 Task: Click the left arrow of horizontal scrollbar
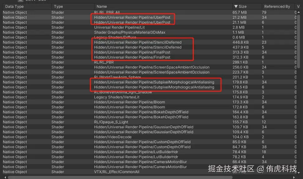tap(5, 177)
